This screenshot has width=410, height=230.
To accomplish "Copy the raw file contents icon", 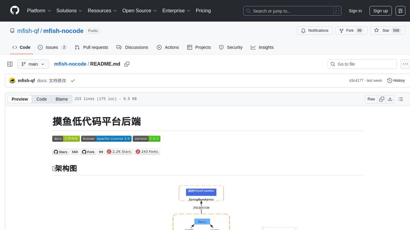I will click(x=382, y=99).
